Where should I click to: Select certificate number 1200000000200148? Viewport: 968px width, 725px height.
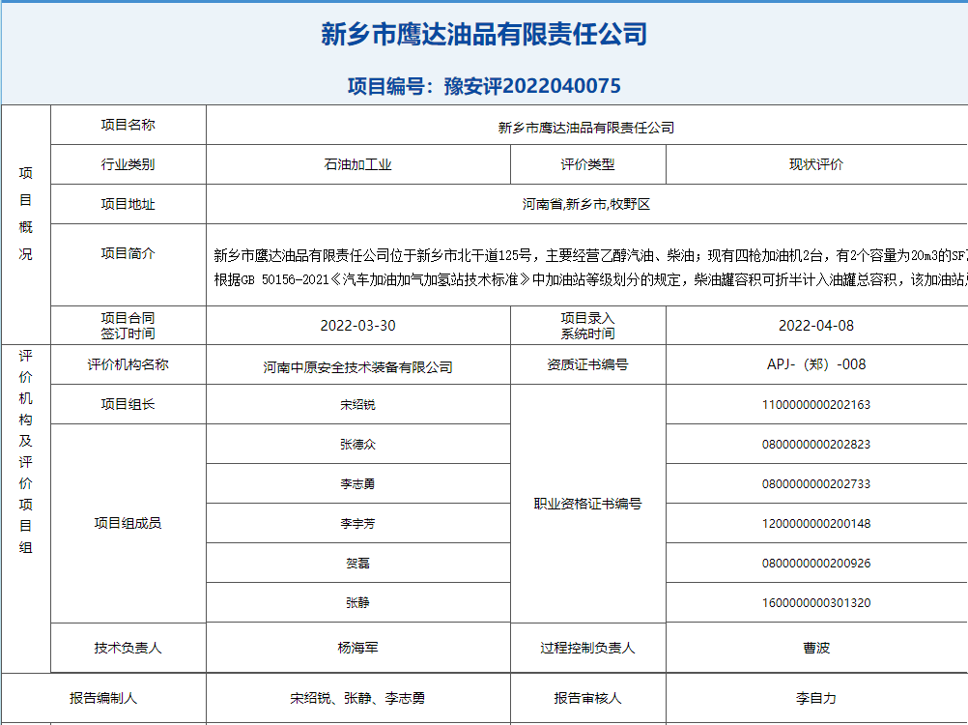tap(816, 523)
